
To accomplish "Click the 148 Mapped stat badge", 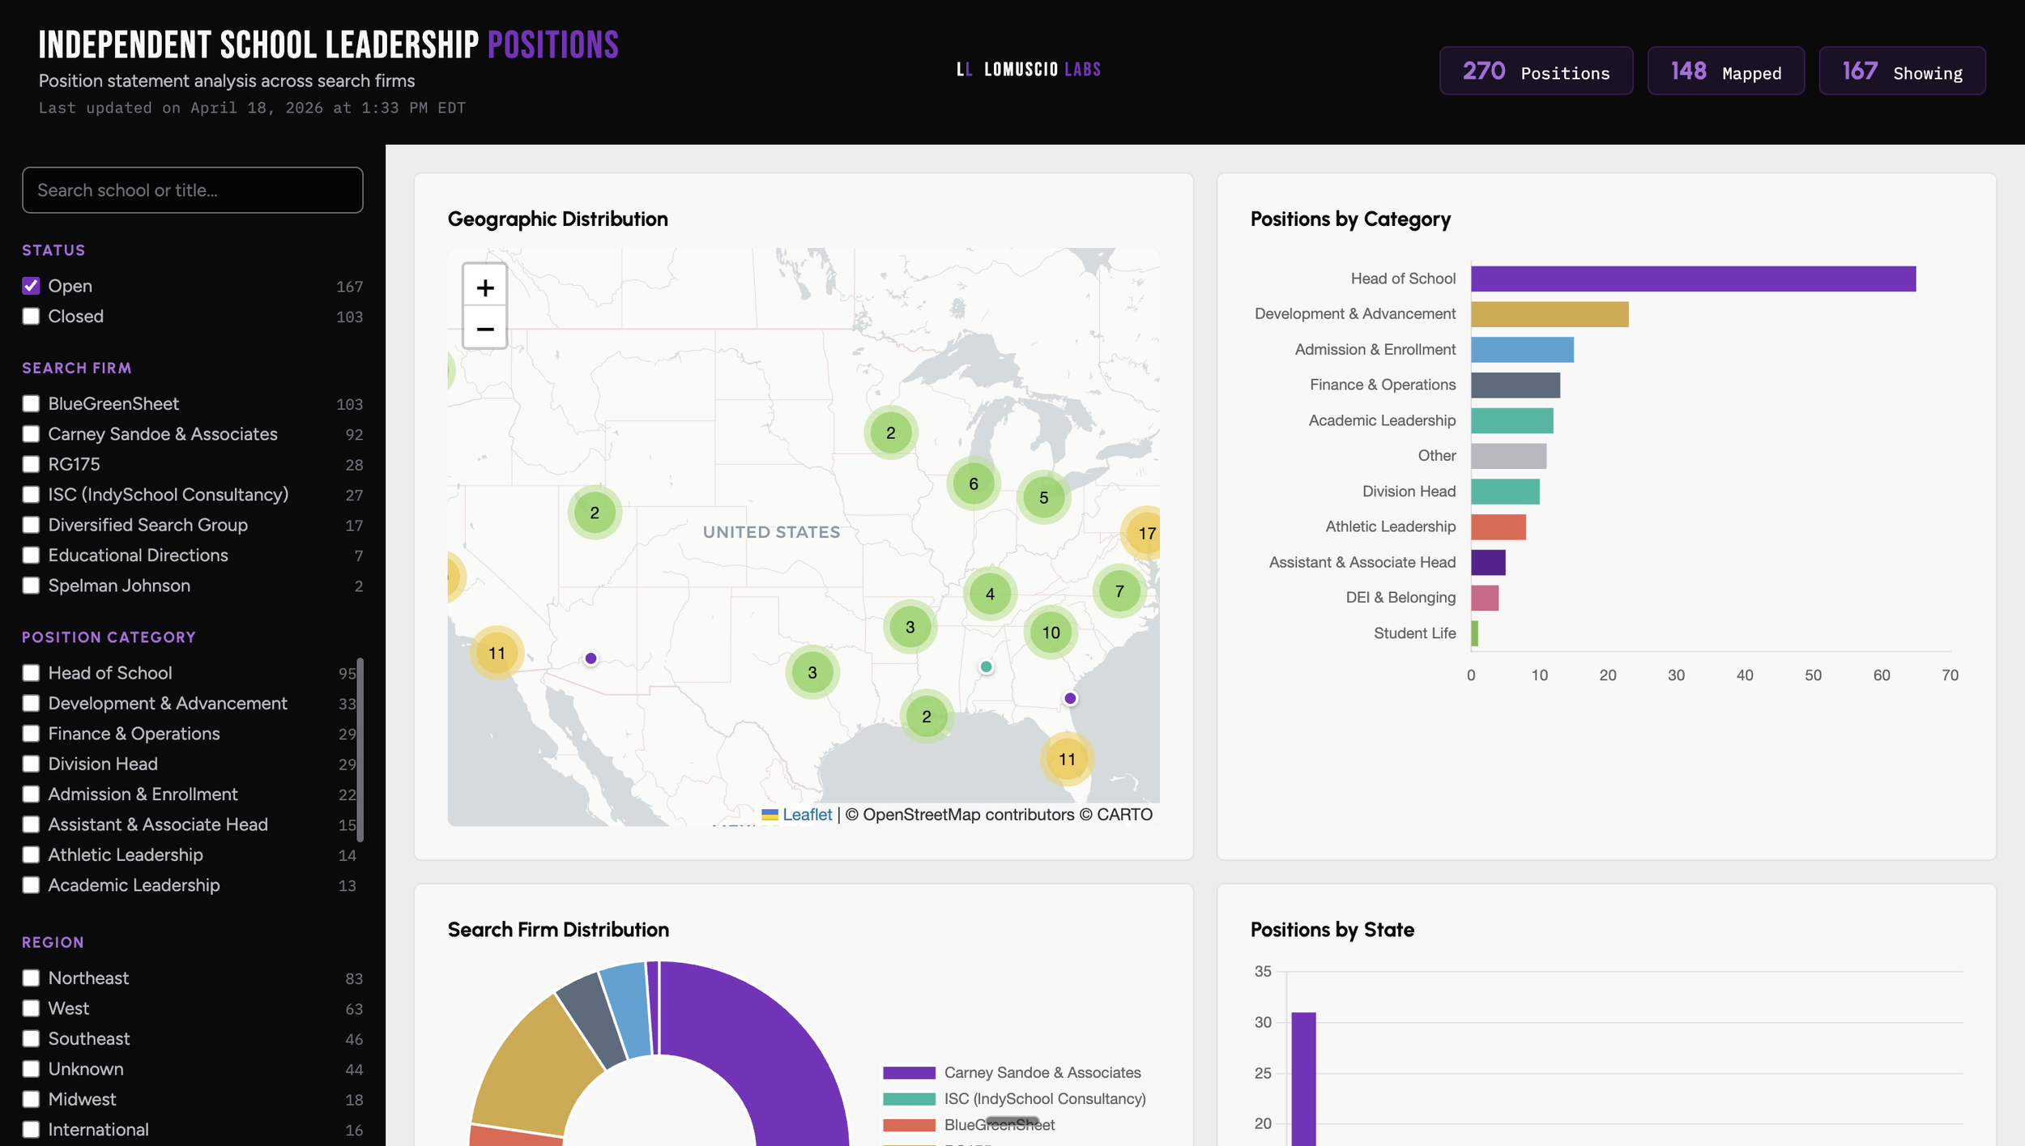I will [1726, 70].
